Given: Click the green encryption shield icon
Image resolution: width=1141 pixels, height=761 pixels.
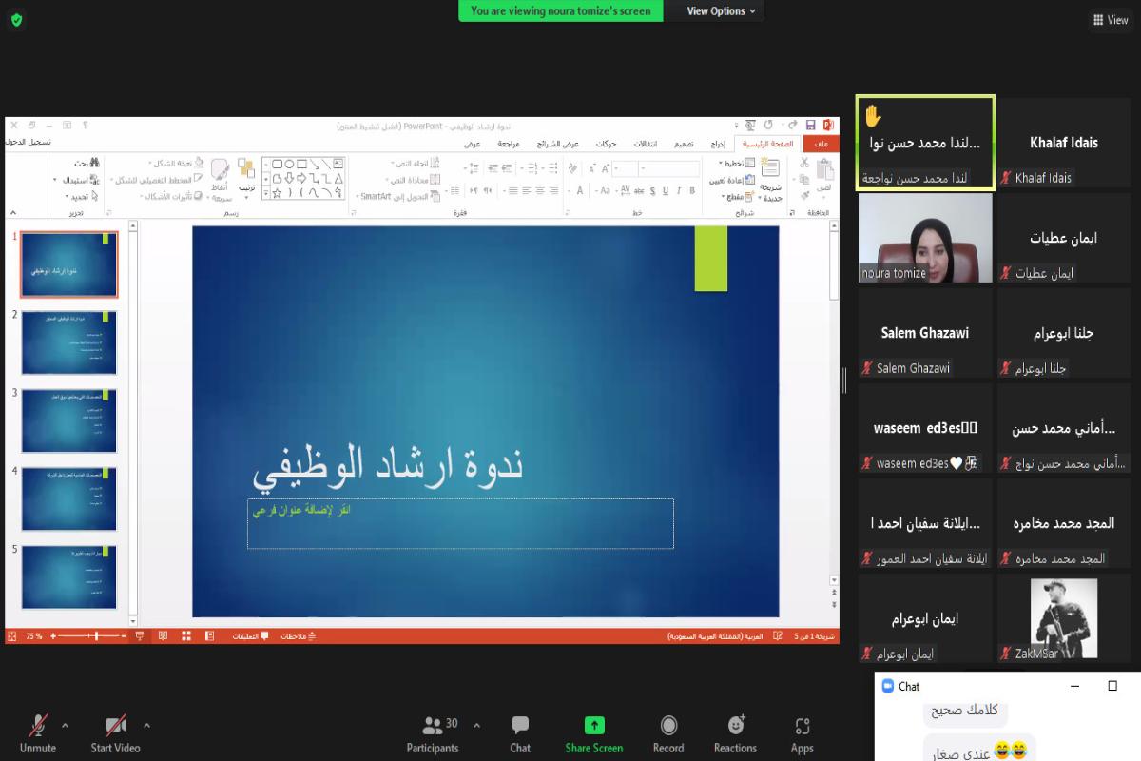Looking at the screenshot, I should 16,20.
